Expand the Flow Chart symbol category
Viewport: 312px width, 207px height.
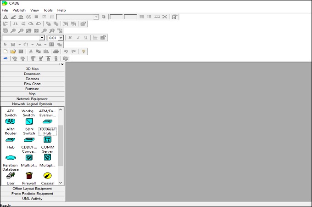click(x=32, y=84)
